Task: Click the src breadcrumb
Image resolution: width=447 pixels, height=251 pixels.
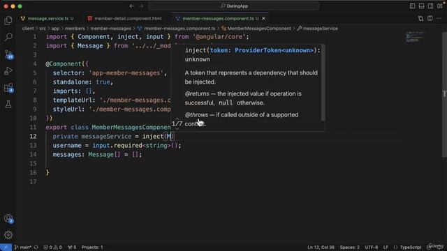Action: (43, 29)
